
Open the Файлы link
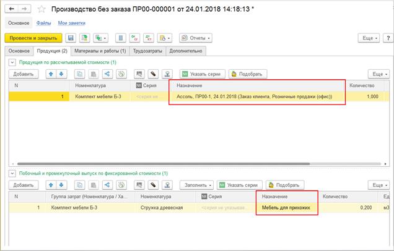[x=43, y=23]
